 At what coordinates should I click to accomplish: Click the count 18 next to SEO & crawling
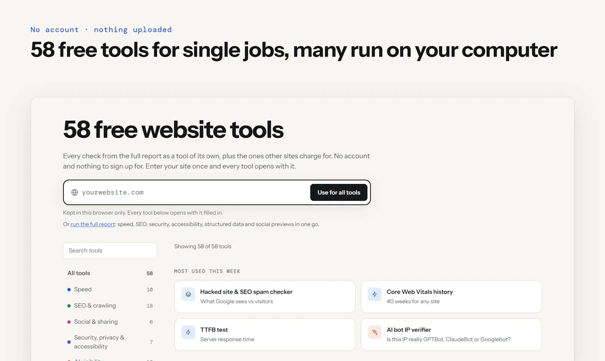(x=150, y=306)
